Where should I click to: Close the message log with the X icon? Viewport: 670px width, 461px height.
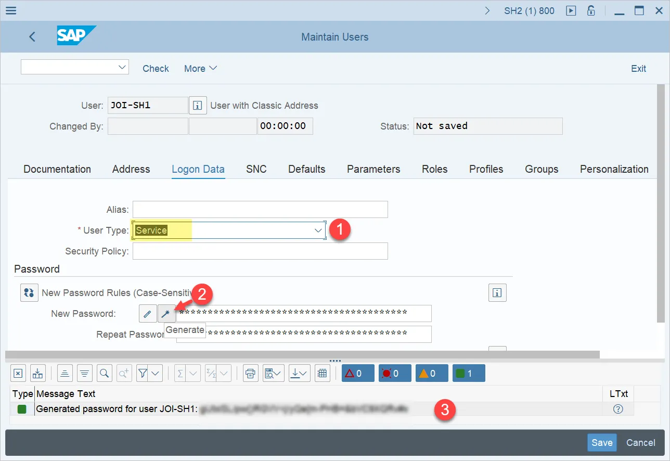pos(18,373)
